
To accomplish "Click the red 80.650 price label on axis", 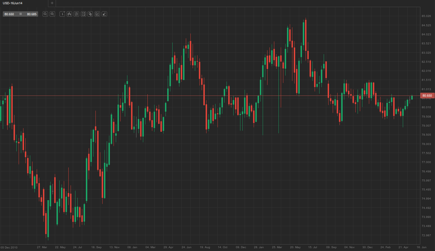I will 427,96.
